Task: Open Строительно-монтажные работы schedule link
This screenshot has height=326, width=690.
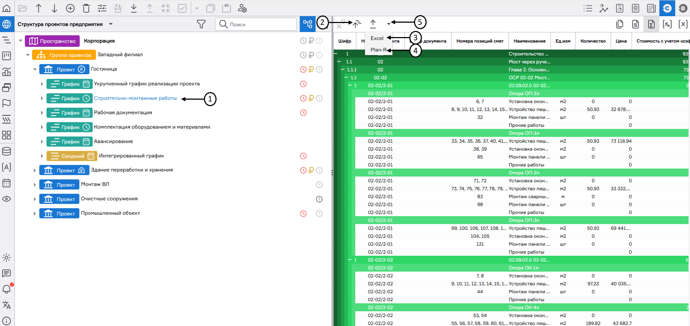Action: [135, 98]
